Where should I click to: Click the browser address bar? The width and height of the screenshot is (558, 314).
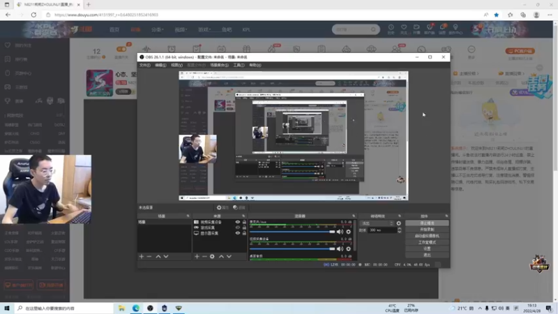(264, 15)
